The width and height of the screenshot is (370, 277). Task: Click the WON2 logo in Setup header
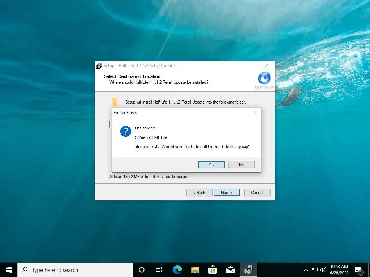click(x=264, y=81)
